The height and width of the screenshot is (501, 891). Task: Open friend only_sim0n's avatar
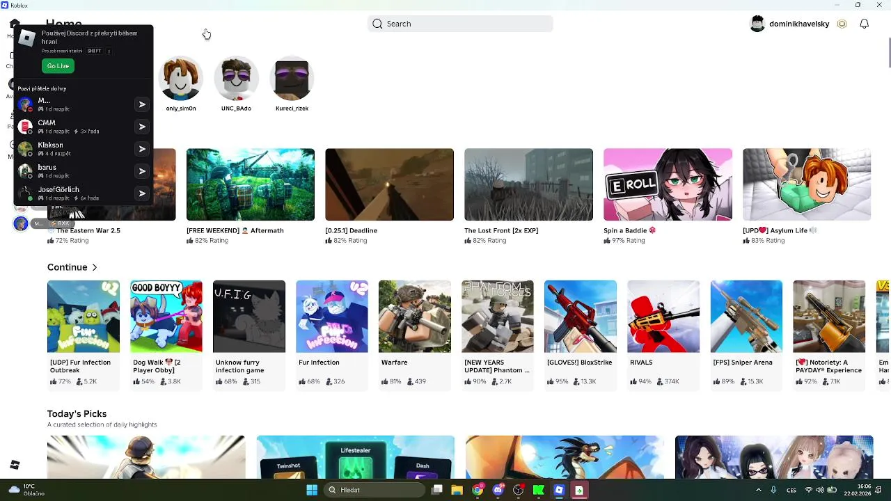[x=181, y=79]
